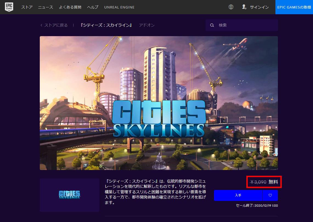Click the struck-through ¥3,090 price

258,182
